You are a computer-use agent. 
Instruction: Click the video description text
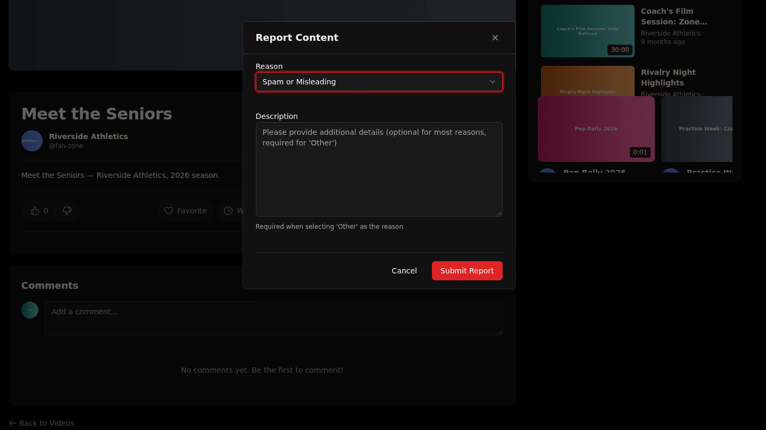click(121, 175)
